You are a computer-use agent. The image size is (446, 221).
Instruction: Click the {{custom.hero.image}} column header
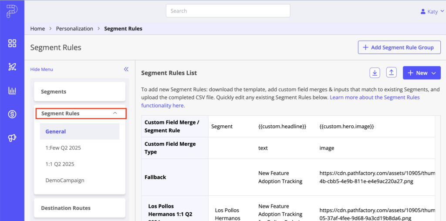pos(346,127)
